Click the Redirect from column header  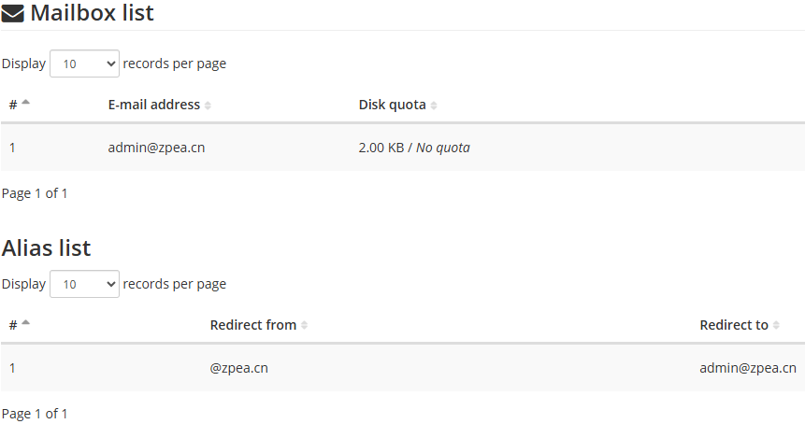click(253, 325)
